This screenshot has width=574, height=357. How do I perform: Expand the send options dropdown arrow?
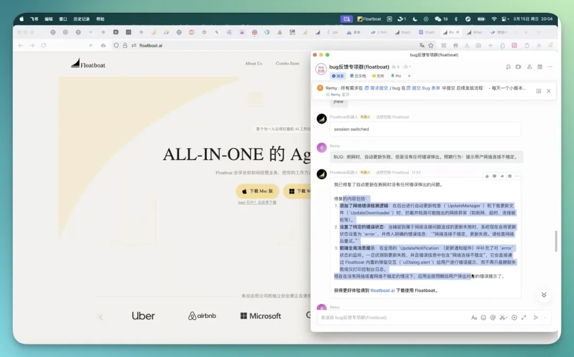tap(545, 317)
